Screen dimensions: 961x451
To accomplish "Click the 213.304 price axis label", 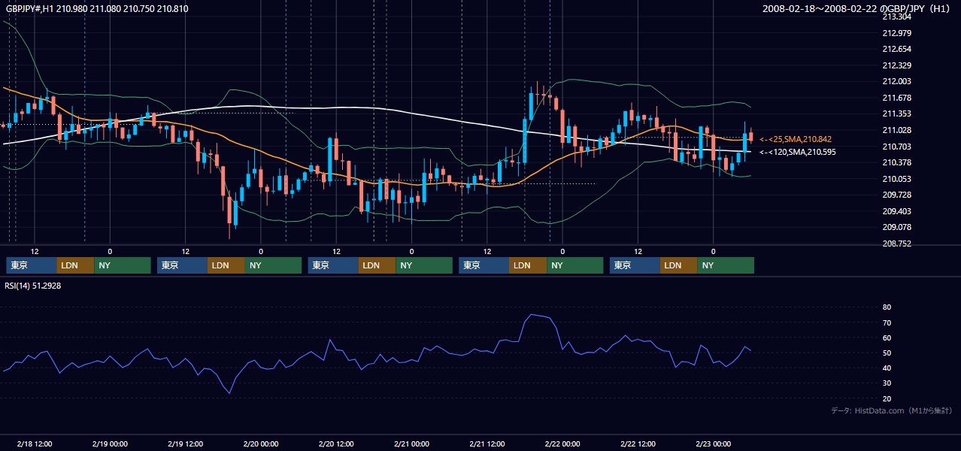I will [896, 17].
